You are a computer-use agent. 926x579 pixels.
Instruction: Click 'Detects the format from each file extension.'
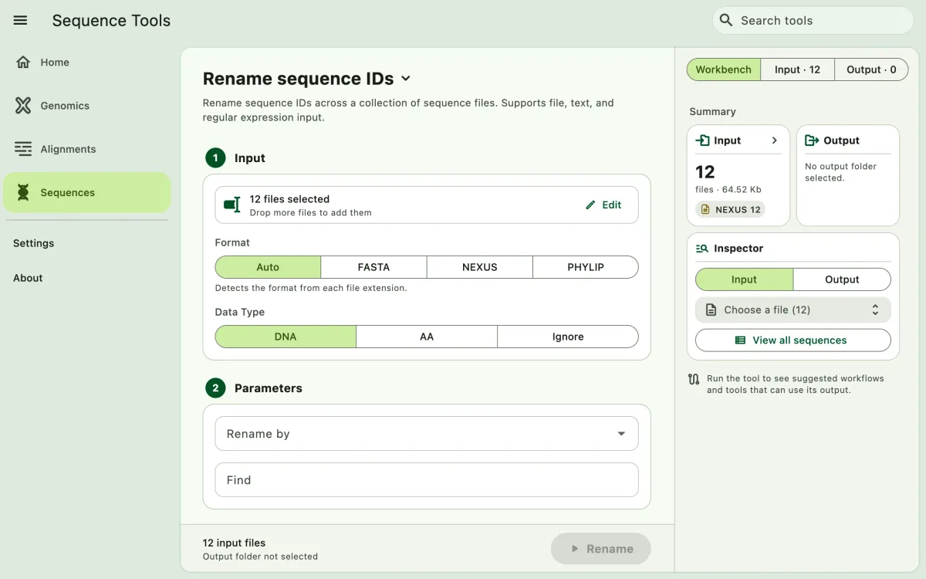[x=311, y=288]
